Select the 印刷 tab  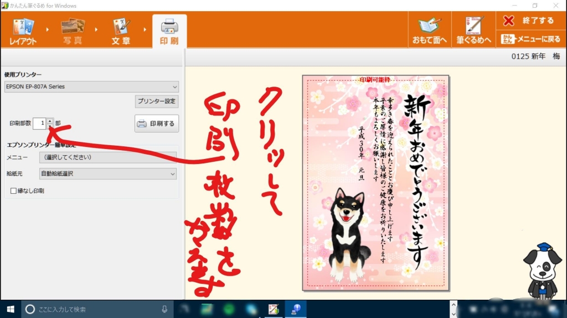(x=169, y=31)
